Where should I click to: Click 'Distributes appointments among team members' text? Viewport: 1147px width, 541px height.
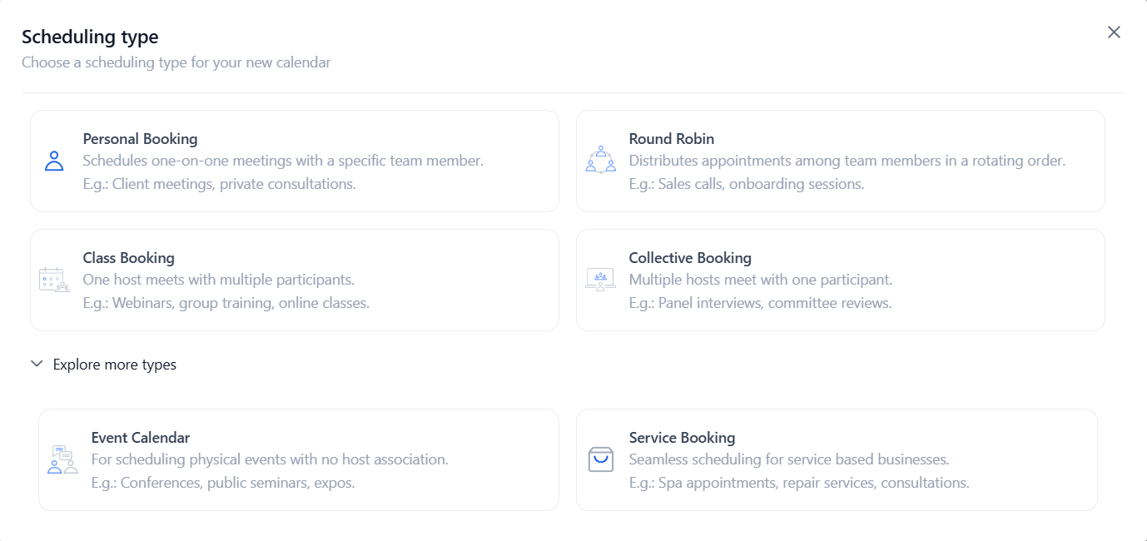(x=847, y=161)
